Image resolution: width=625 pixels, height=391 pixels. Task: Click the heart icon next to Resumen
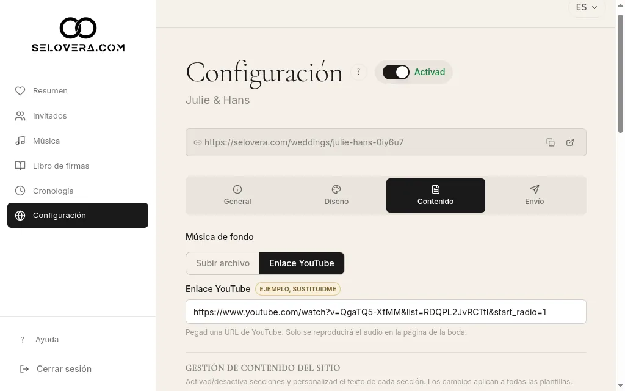coord(20,91)
